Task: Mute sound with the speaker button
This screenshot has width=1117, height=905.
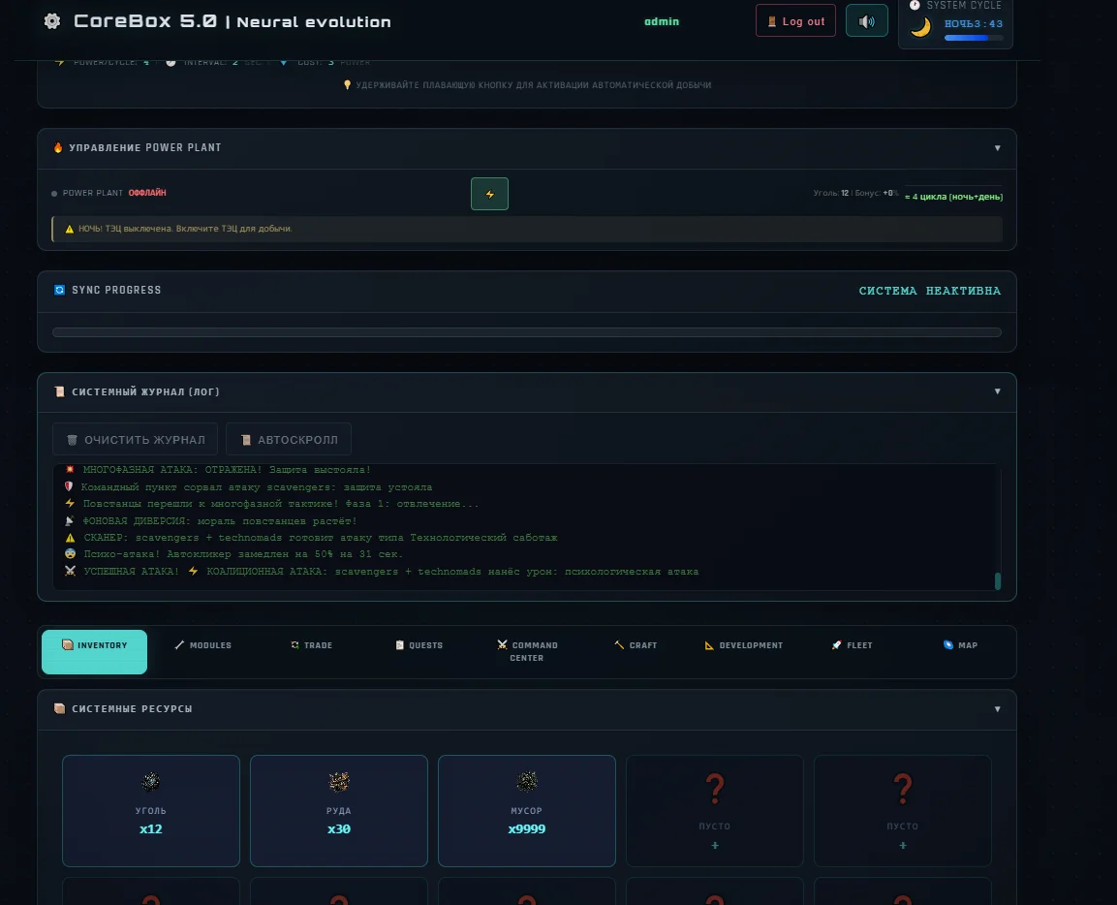Action: [x=866, y=20]
